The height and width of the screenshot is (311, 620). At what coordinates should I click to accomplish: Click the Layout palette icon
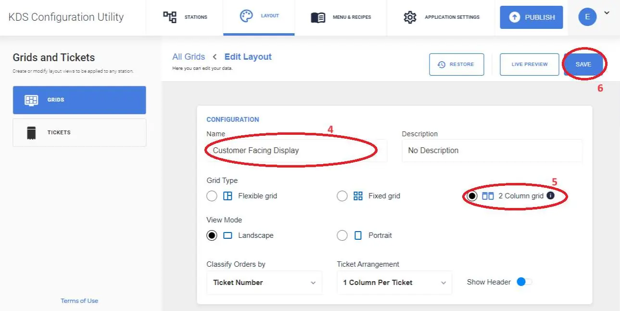tap(246, 16)
